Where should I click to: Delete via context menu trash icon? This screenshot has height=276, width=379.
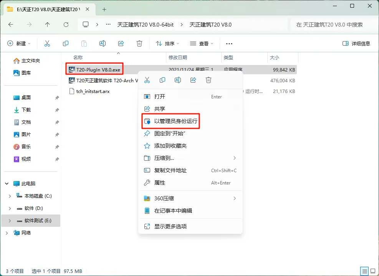pyautogui.click(x=209, y=80)
